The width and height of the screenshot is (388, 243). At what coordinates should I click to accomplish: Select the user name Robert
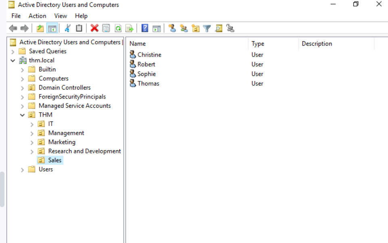(146, 65)
